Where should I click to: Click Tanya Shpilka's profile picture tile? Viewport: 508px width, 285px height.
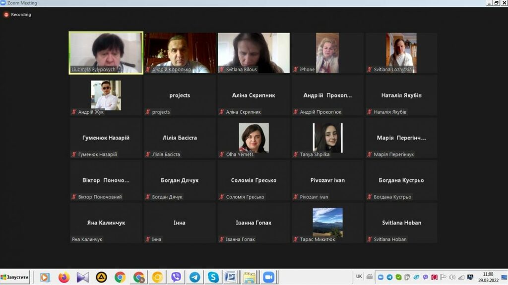(x=327, y=138)
